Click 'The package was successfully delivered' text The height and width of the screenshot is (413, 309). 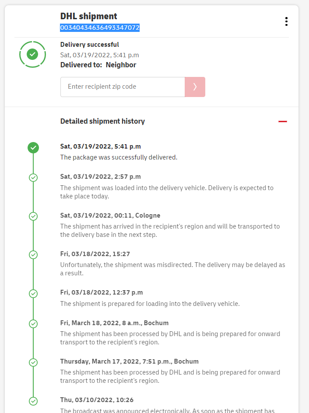click(119, 157)
